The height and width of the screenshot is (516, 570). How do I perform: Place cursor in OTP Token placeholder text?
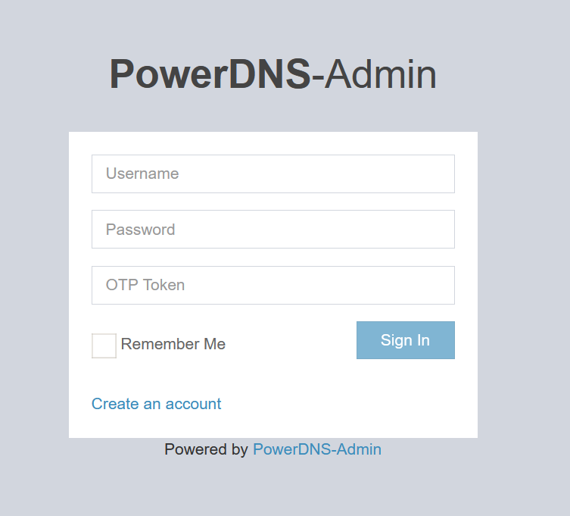pos(145,285)
